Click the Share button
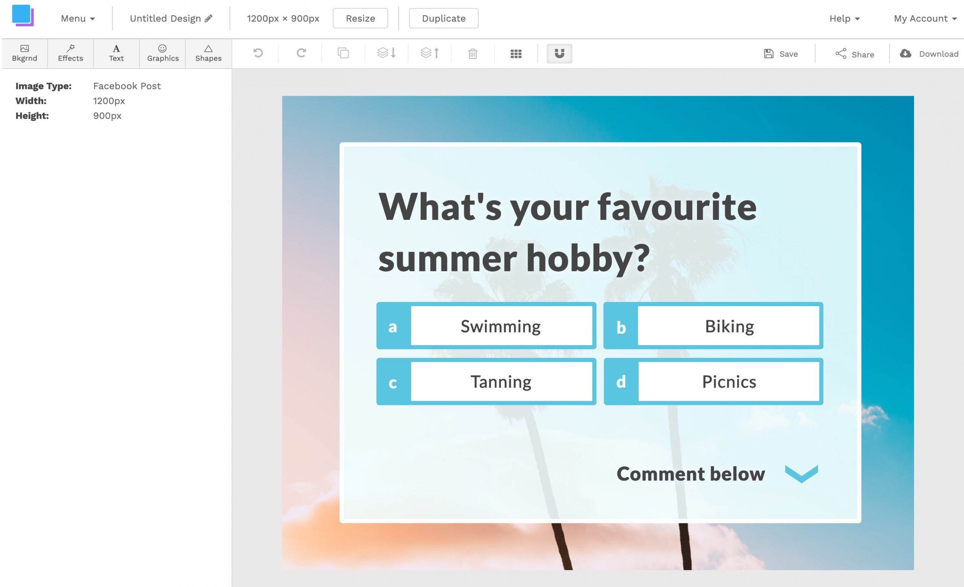 coord(854,54)
